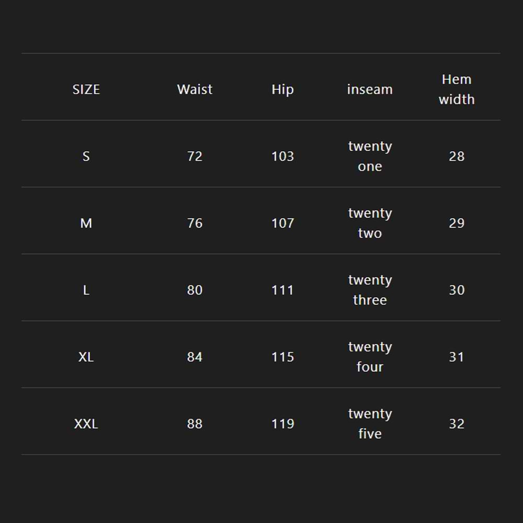Select the XXL size cell
The width and height of the screenshot is (523, 523).
click(x=86, y=424)
